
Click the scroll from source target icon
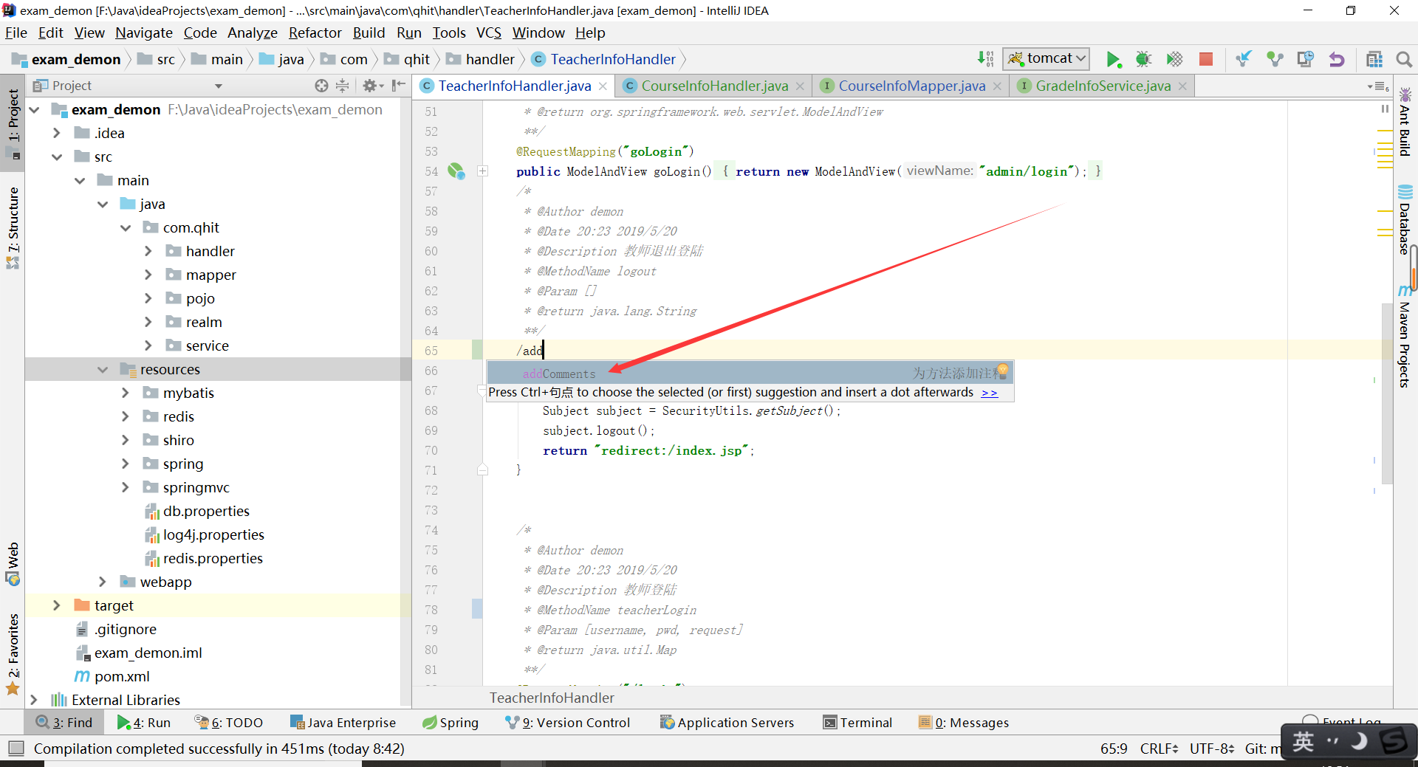pyautogui.click(x=321, y=86)
